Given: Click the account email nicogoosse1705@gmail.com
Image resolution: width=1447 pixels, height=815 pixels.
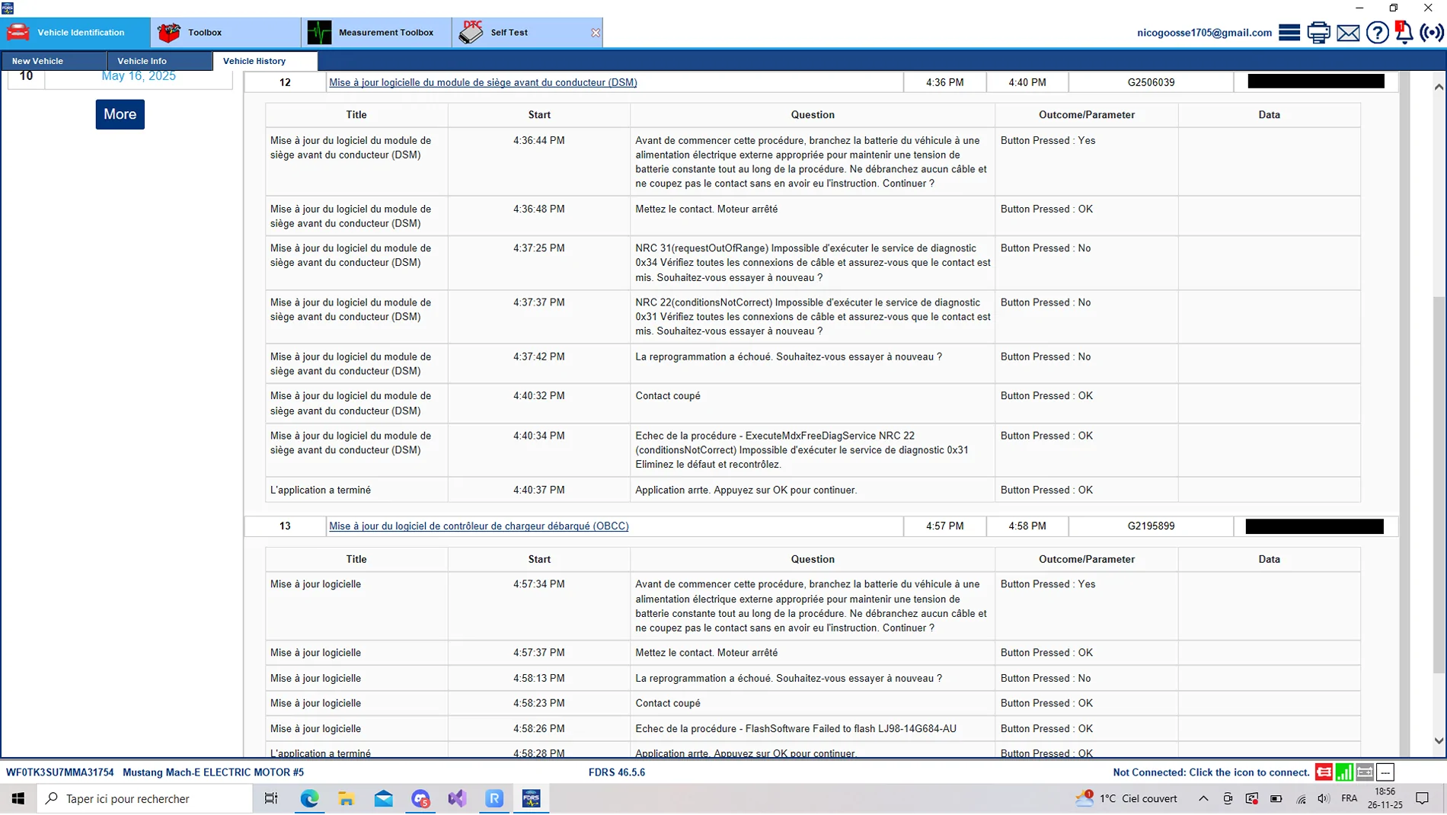Looking at the screenshot, I should click(x=1204, y=33).
